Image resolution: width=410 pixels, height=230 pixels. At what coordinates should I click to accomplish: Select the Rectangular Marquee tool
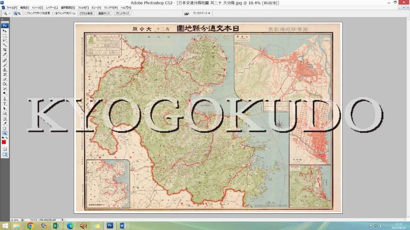[5, 36]
